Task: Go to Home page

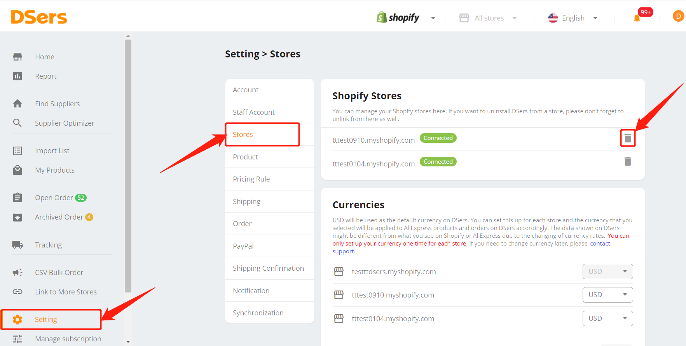Action: [45, 57]
